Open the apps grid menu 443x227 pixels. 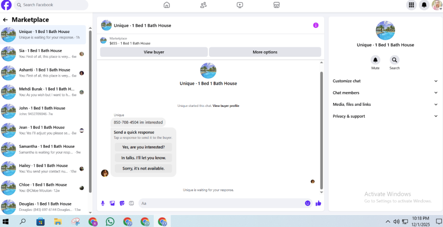pos(411,5)
